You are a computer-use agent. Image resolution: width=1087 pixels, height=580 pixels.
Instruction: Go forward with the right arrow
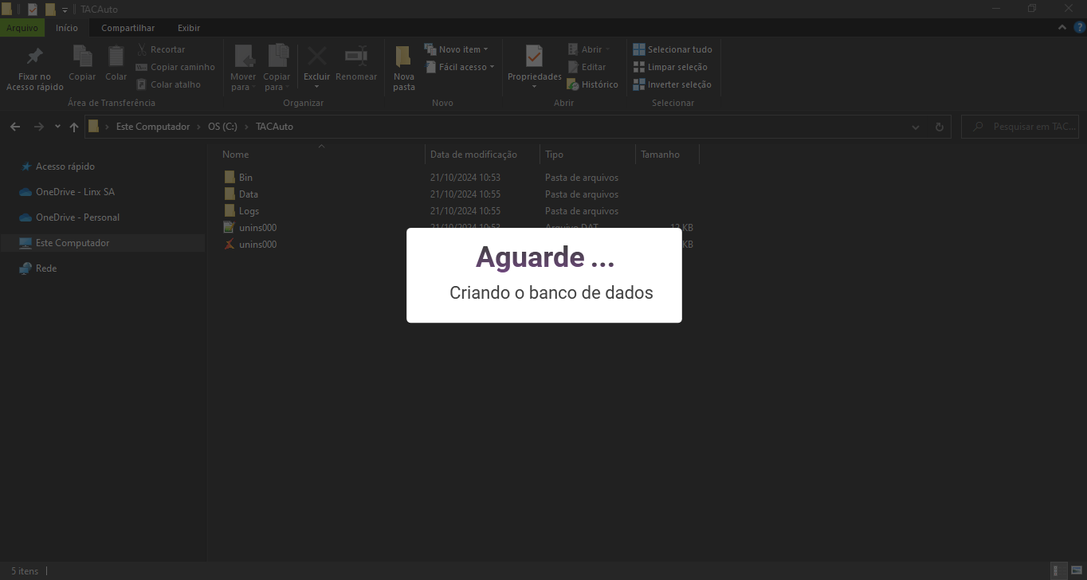(38, 127)
